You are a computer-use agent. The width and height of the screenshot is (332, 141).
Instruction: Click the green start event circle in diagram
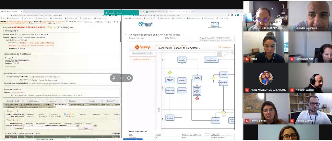(170, 73)
